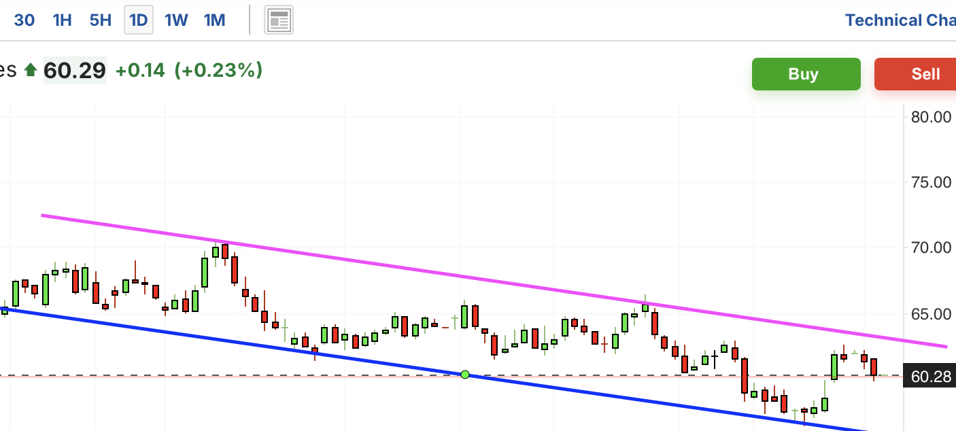Switch chart to 1M timeframe
The image size is (956, 431).
[214, 20]
